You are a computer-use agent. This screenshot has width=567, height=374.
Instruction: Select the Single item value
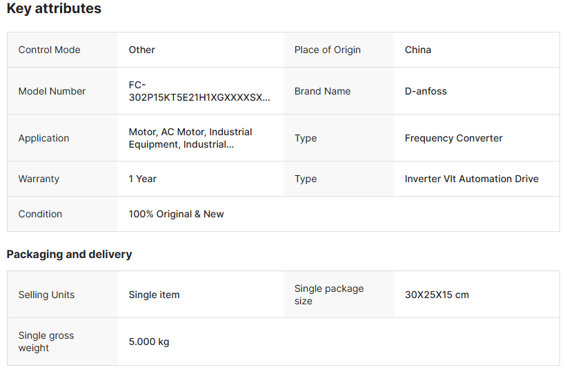(154, 295)
